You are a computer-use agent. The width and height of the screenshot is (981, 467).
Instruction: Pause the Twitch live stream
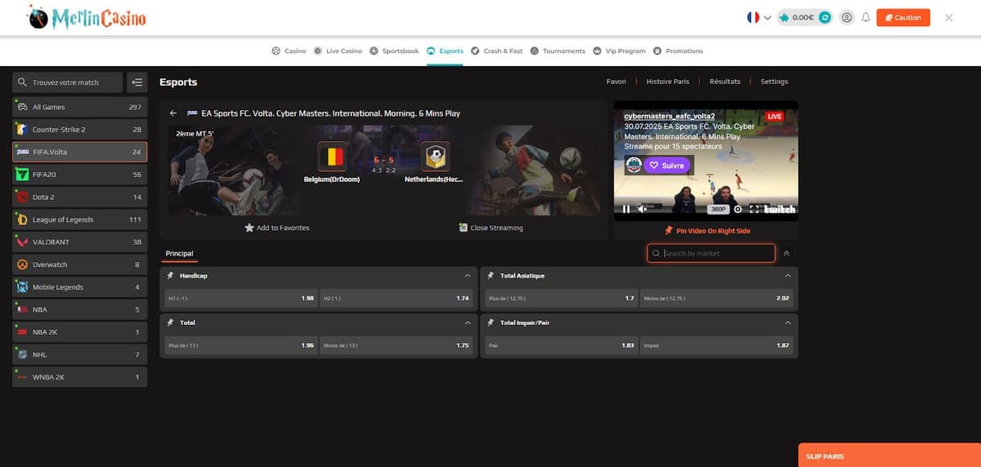point(627,209)
